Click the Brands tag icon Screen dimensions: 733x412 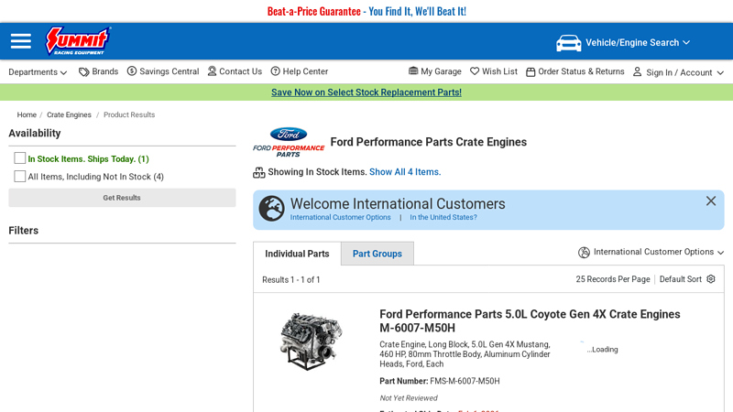83,72
